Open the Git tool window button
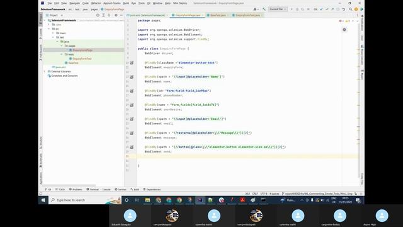 48,189
